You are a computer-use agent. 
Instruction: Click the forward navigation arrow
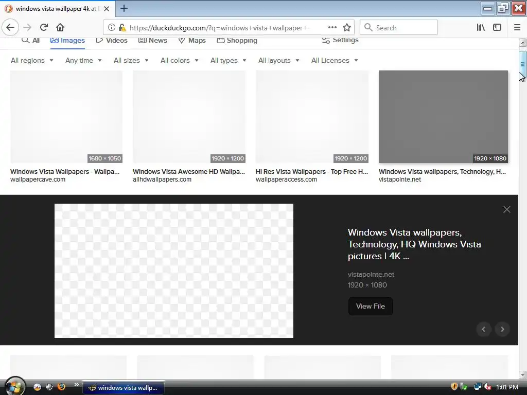[28, 28]
